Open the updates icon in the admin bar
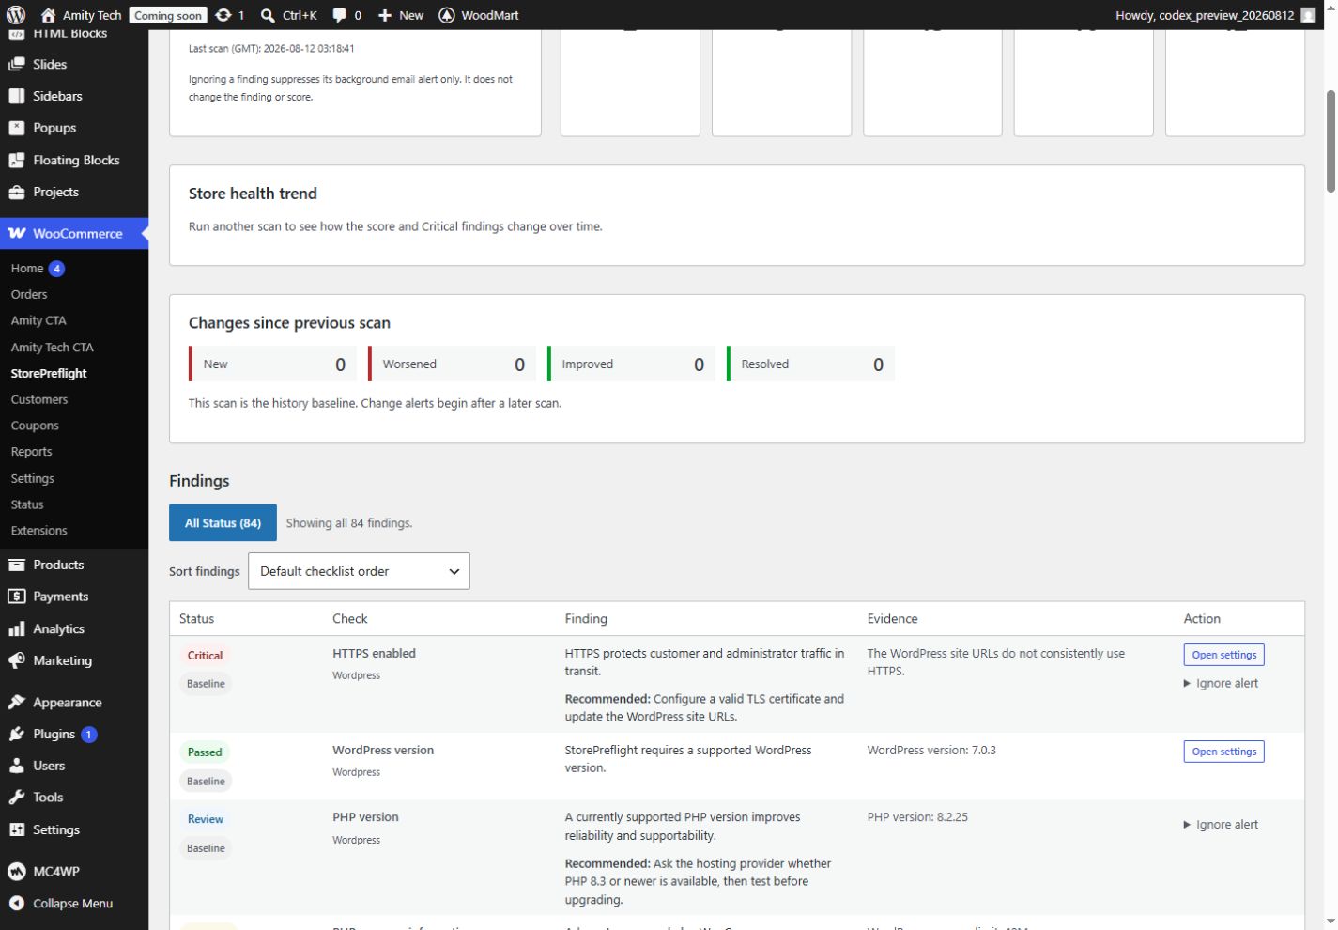1338x930 pixels. pyautogui.click(x=223, y=15)
